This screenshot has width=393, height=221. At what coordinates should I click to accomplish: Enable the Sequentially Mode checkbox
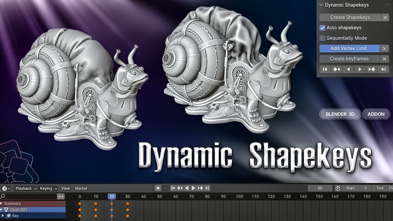322,38
